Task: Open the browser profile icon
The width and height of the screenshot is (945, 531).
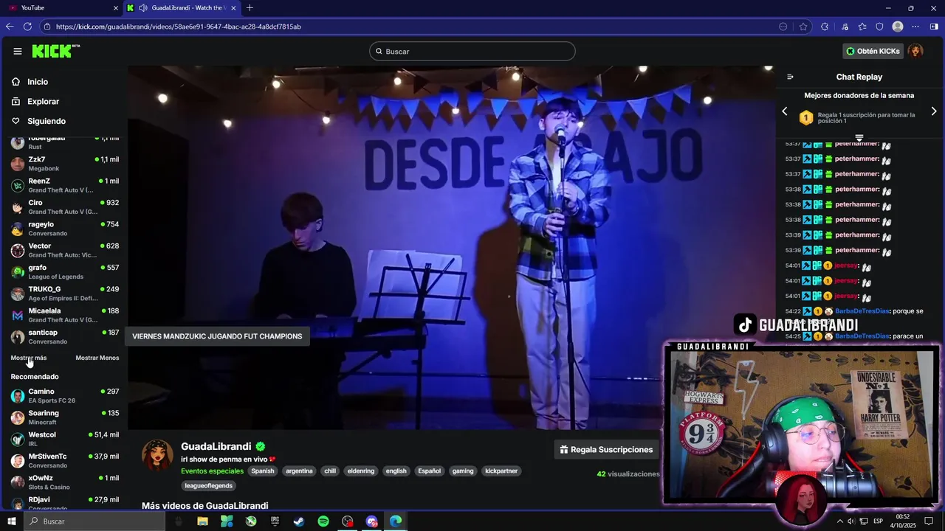Action: (898, 27)
